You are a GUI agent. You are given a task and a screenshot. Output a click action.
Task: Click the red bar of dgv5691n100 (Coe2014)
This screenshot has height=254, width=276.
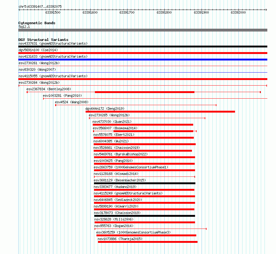coord(143,53)
